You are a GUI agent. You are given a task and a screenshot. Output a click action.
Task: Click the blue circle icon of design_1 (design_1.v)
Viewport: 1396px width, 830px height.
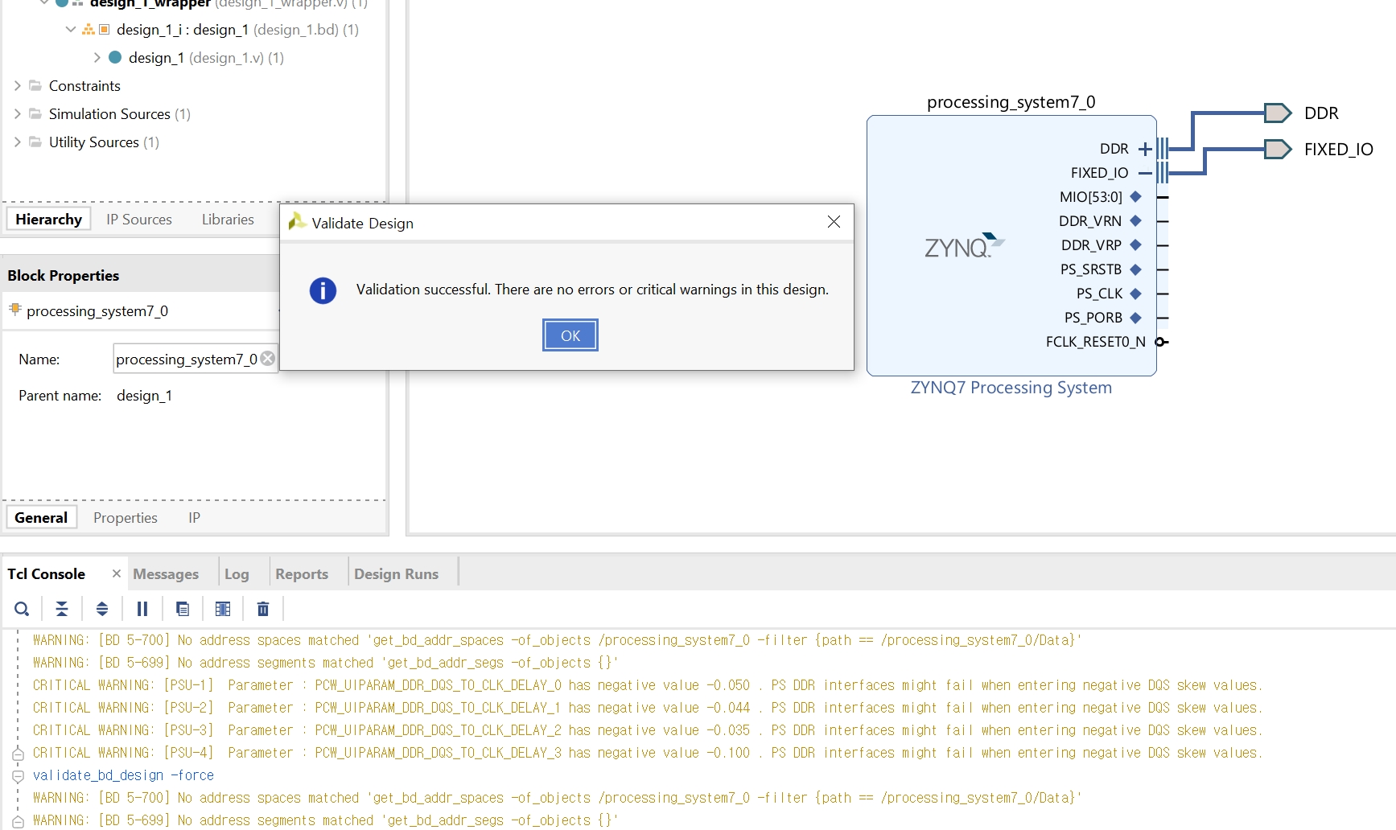115,57
